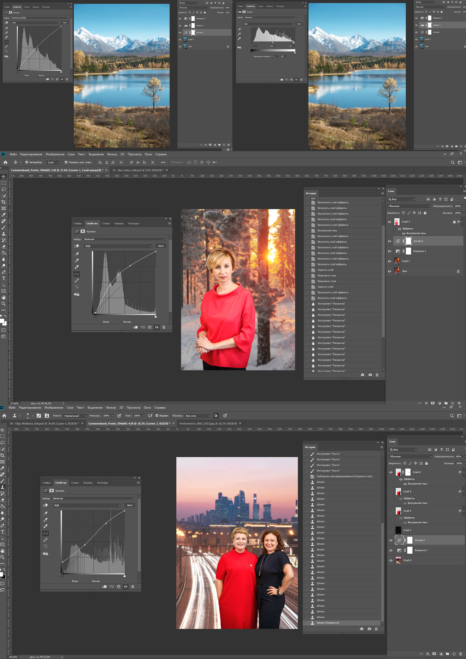Select history step Свободное трансформирование (Сохранить как)
The height and width of the screenshot is (659, 466).
click(x=344, y=476)
